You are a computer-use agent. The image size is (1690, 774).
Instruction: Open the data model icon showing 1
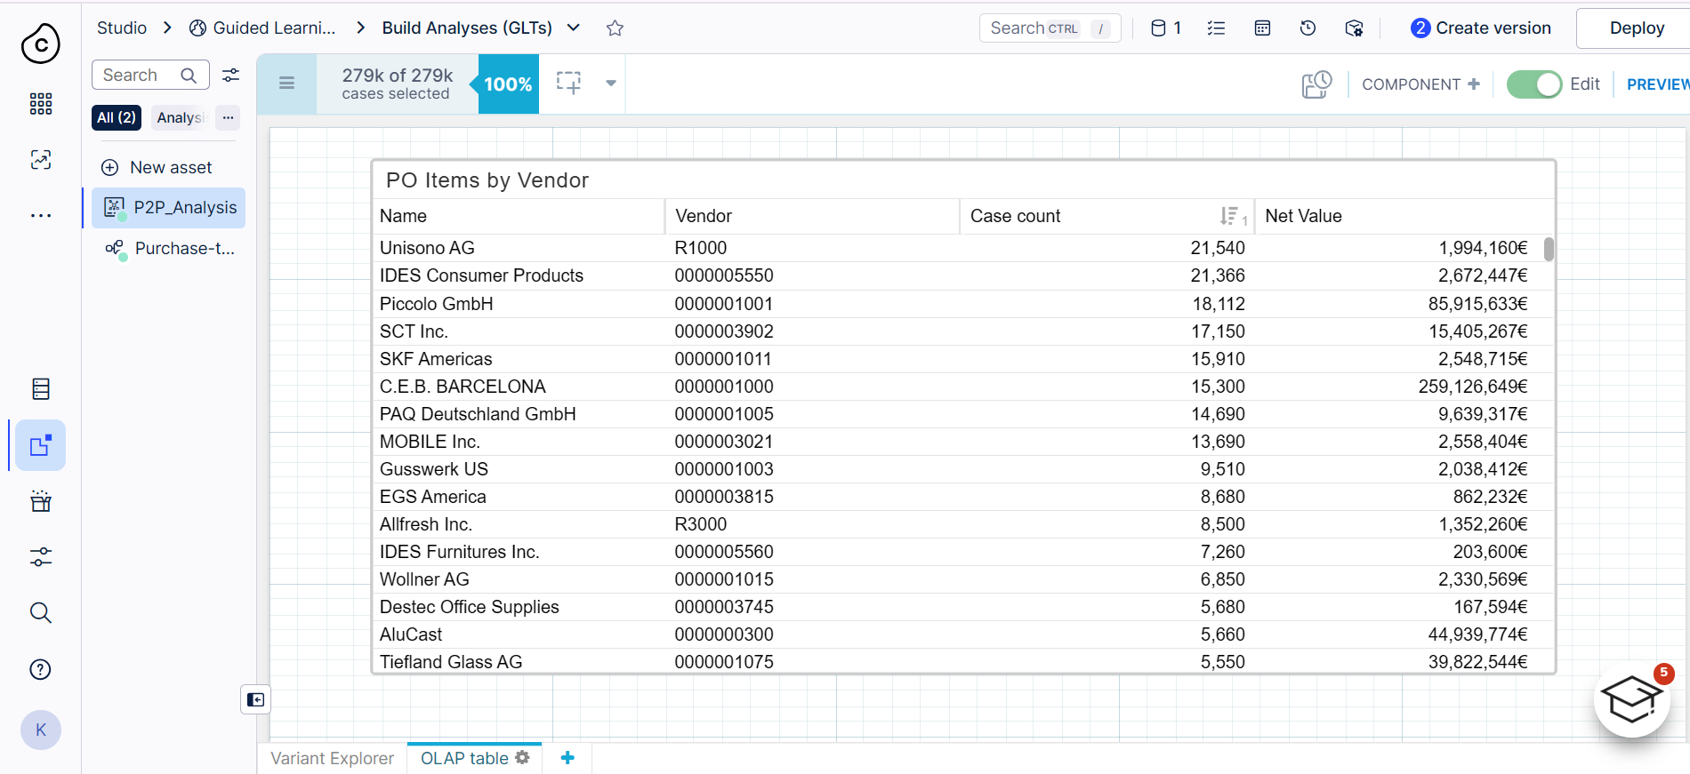[x=1166, y=28]
